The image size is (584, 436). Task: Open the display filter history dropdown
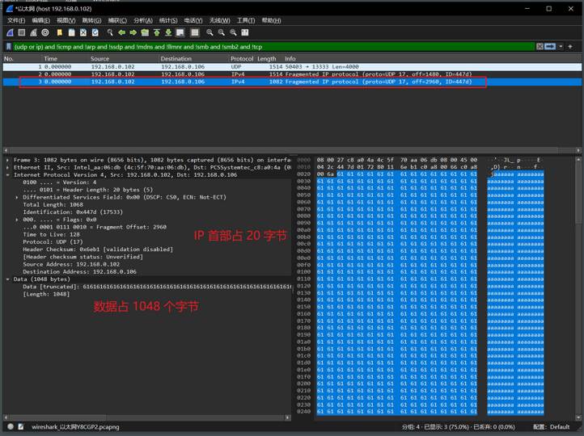[x=560, y=47]
